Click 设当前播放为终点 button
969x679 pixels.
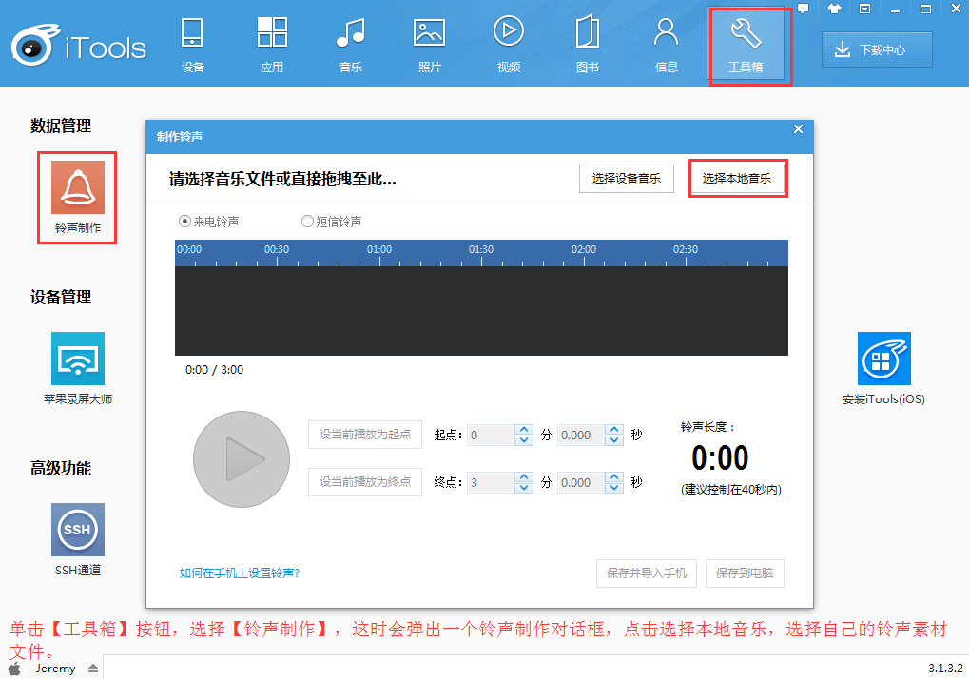click(365, 482)
